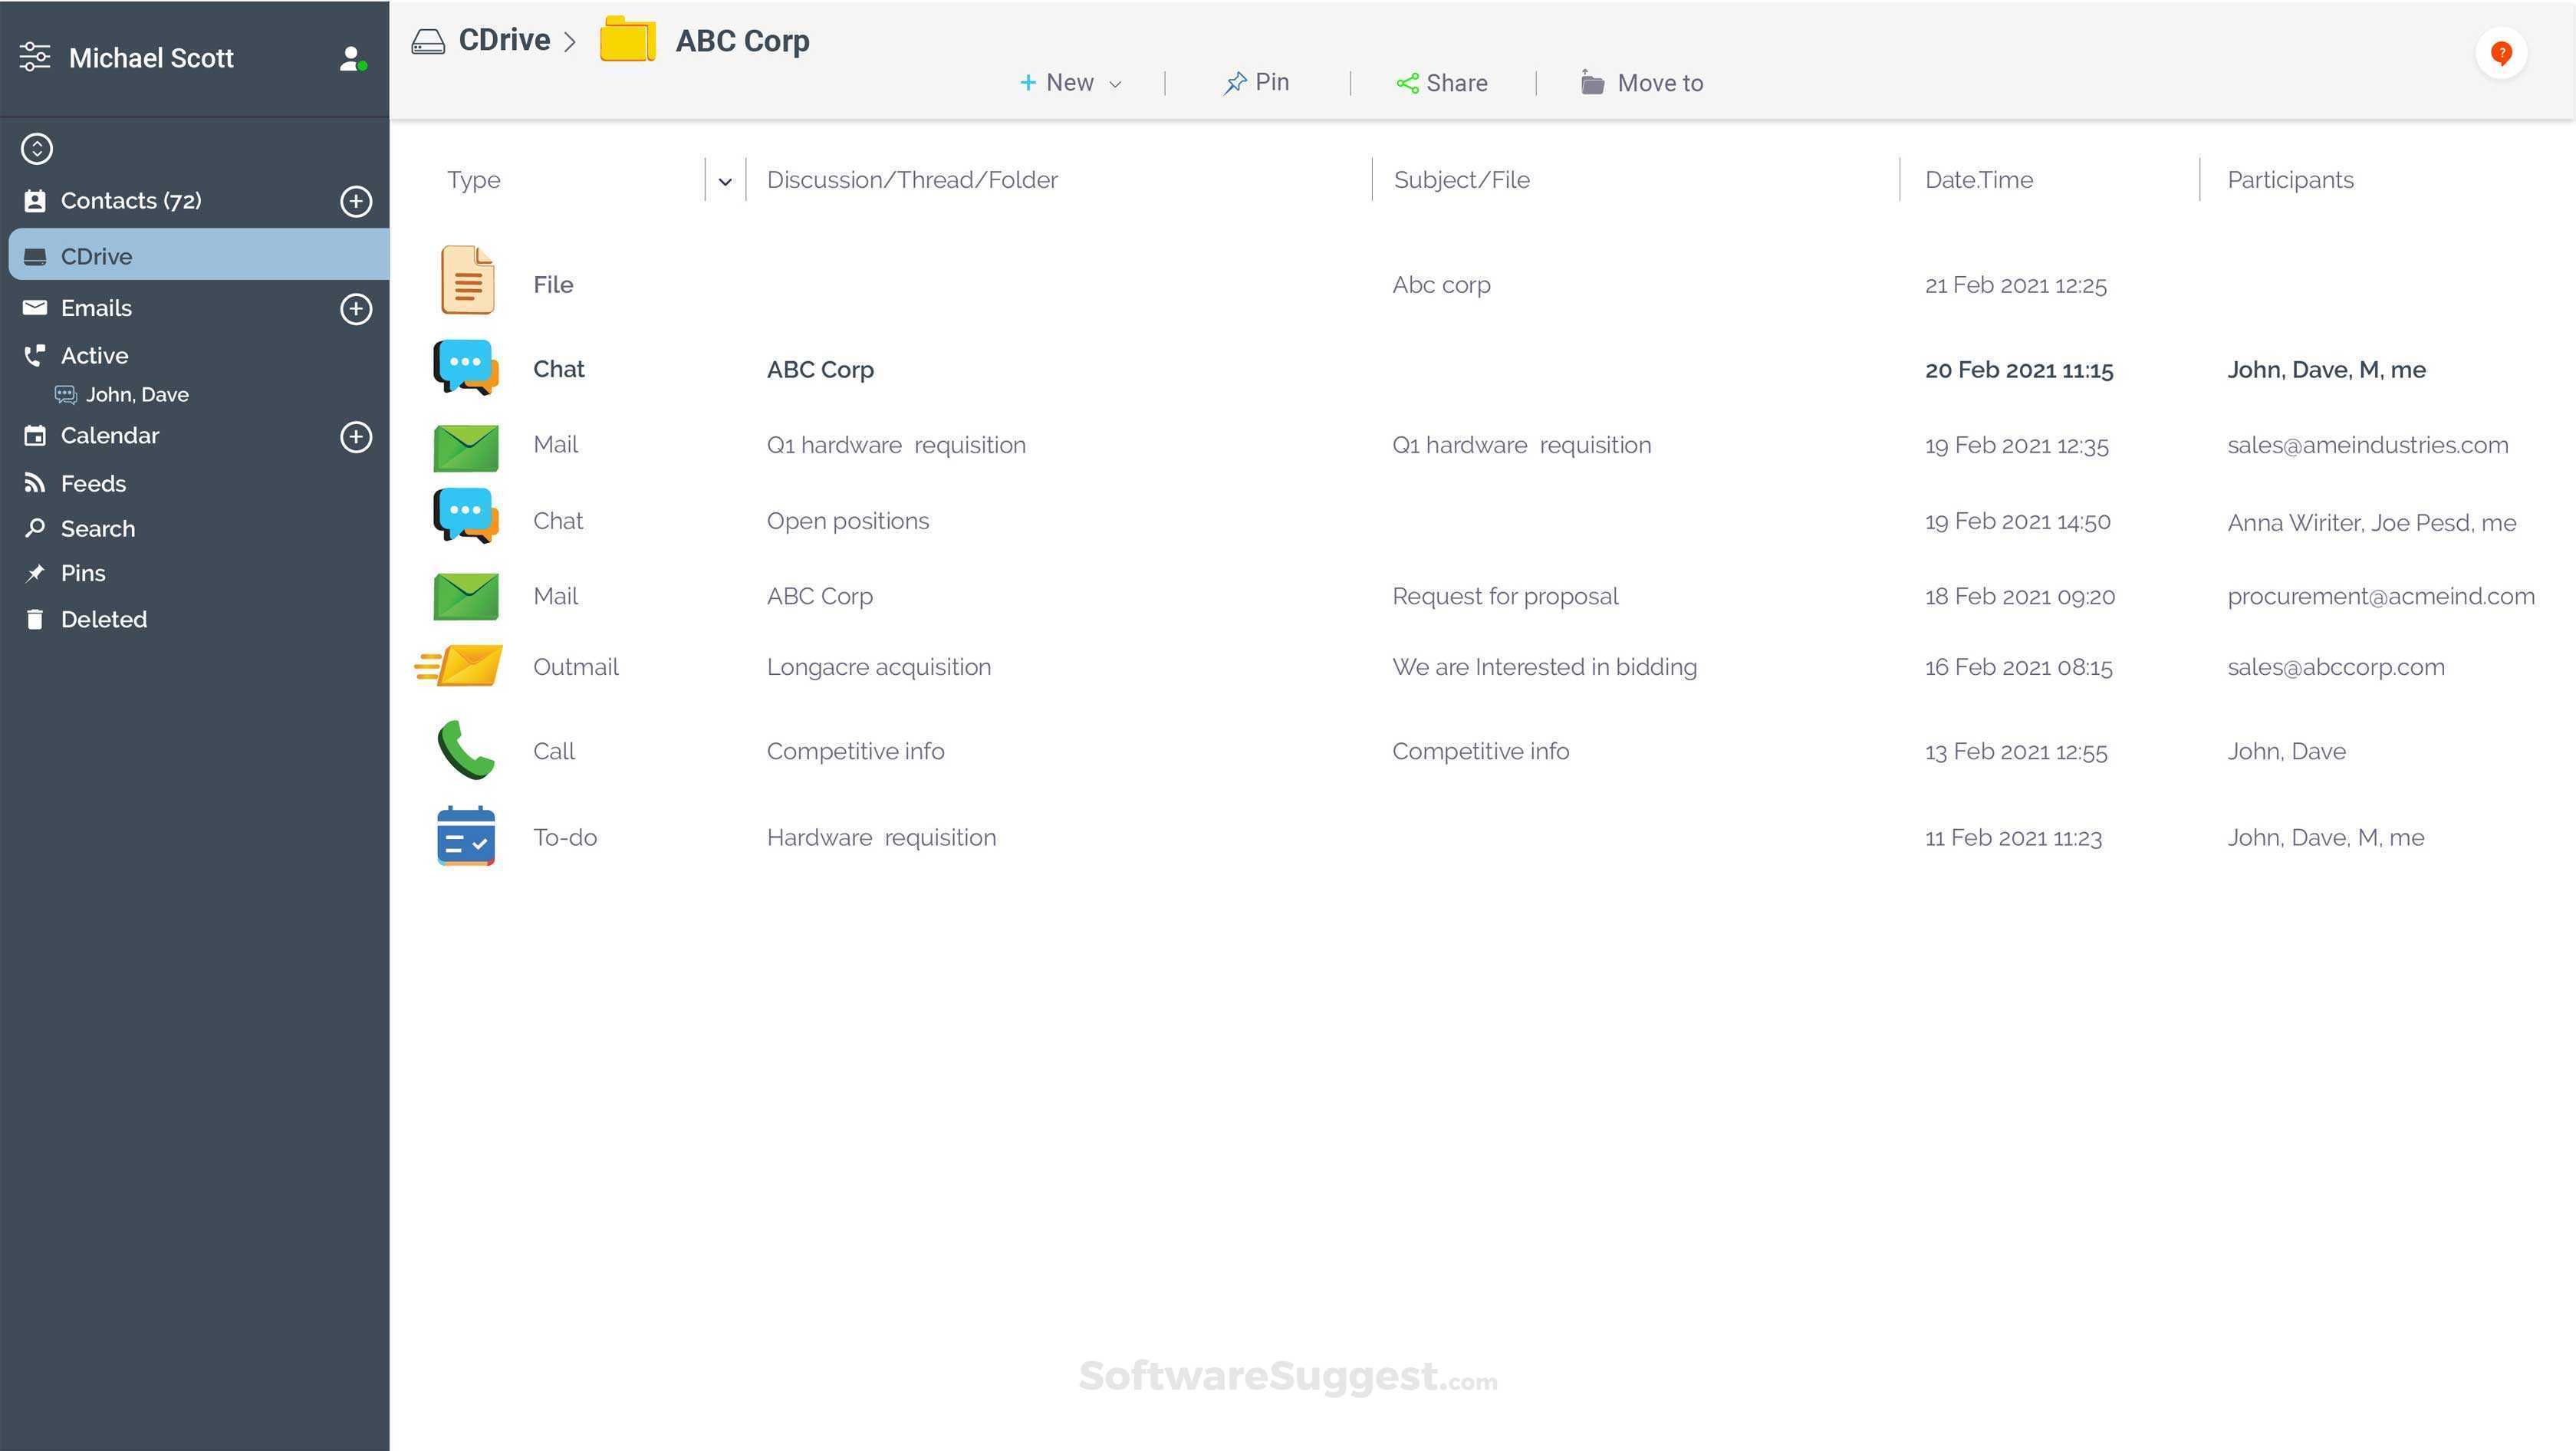This screenshot has width=2576, height=1451.
Task: Open Deleted items in sidebar
Action: pos(103,620)
